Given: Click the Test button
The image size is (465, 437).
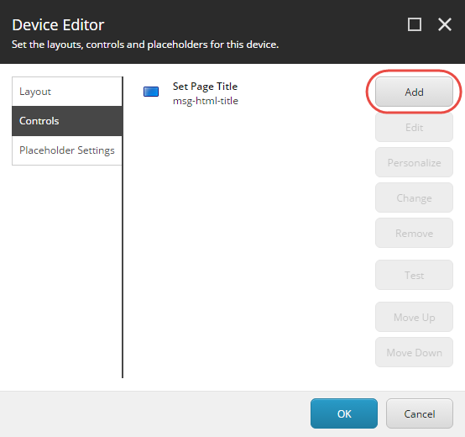Looking at the screenshot, I should pyautogui.click(x=414, y=275).
